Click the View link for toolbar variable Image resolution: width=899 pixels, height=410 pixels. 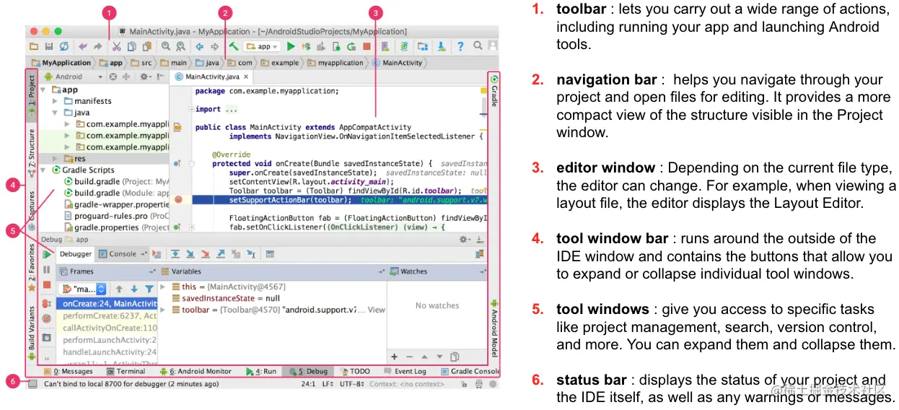(377, 310)
